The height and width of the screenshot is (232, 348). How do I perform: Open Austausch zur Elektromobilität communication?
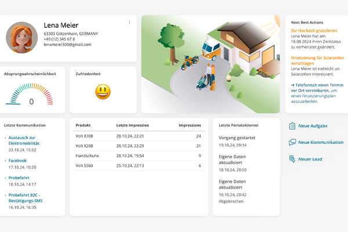(24, 140)
